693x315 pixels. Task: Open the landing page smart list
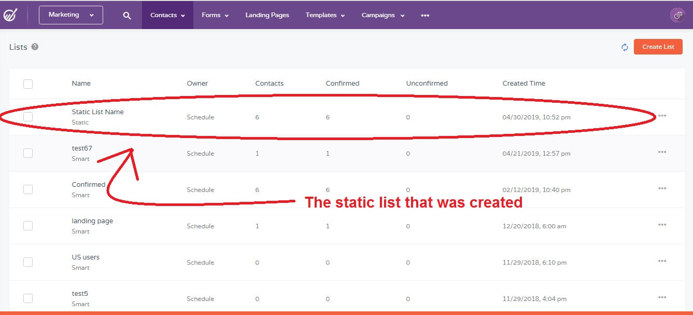coord(92,221)
